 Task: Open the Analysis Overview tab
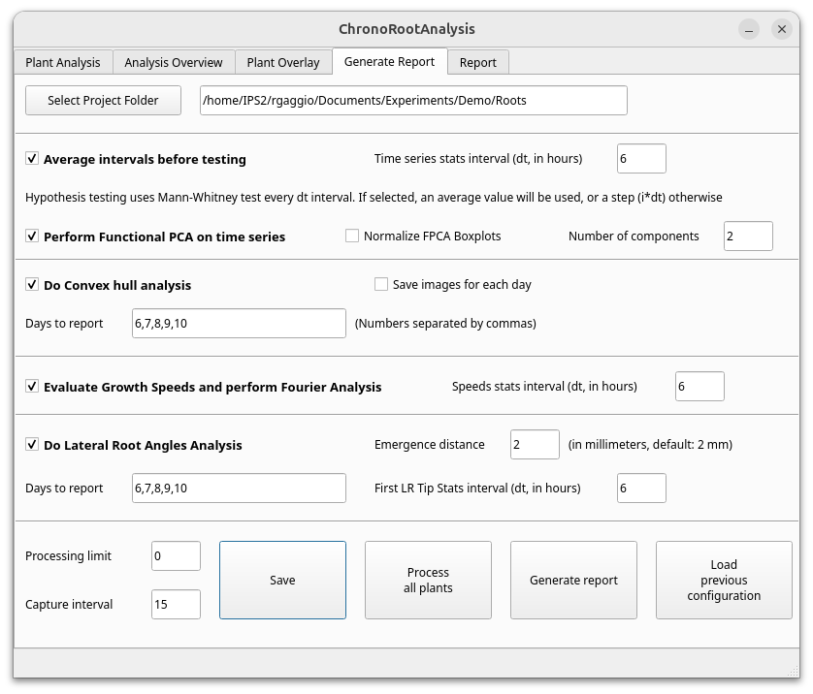click(x=174, y=62)
